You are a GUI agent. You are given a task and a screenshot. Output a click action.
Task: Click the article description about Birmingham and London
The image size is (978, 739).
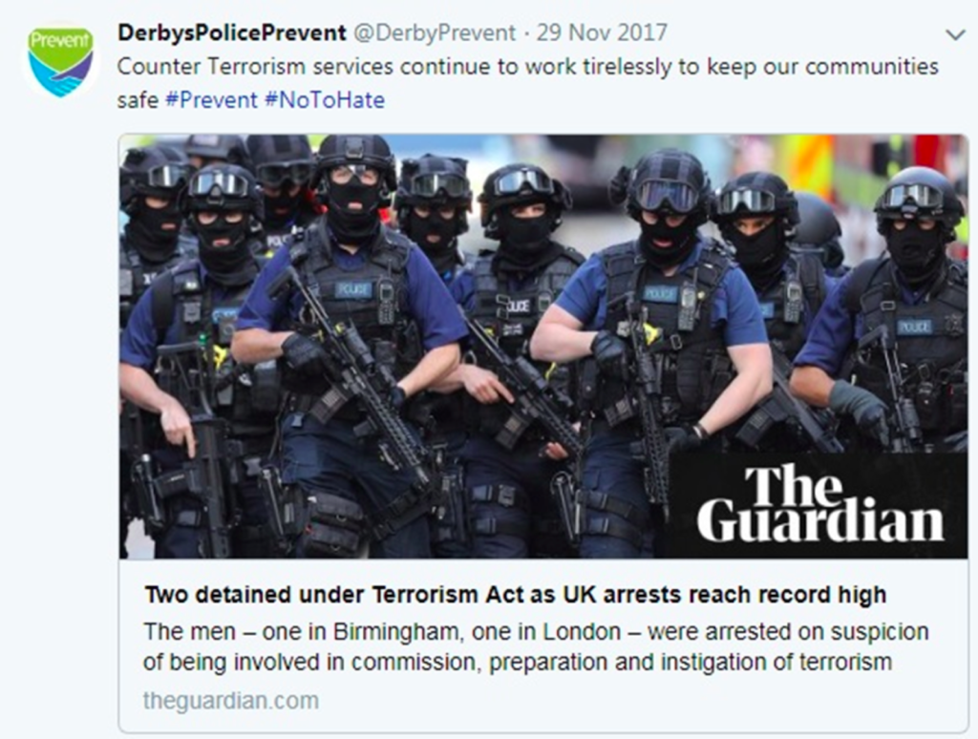536,646
